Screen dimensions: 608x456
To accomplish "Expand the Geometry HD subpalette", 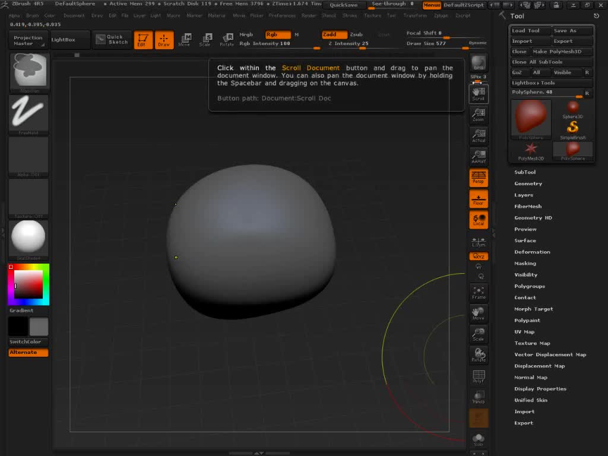I will [x=533, y=218].
